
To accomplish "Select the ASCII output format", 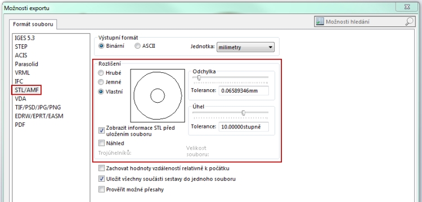I will 137,46.
